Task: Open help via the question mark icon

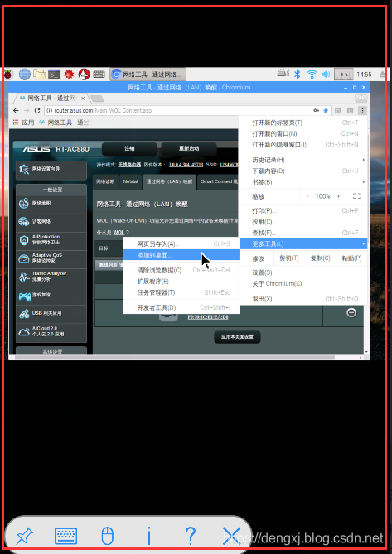Action: [190, 536]
